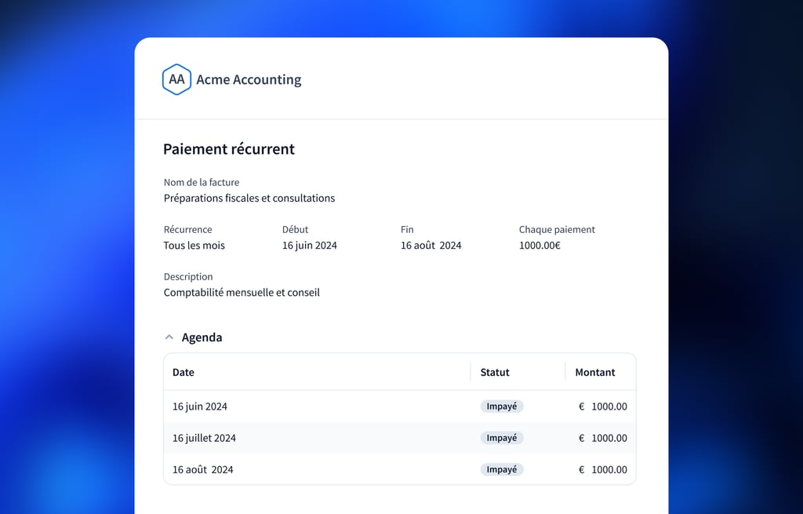Click the Chaque paiement amount 1000.00€
803x514 pixels.
point(540,246)
